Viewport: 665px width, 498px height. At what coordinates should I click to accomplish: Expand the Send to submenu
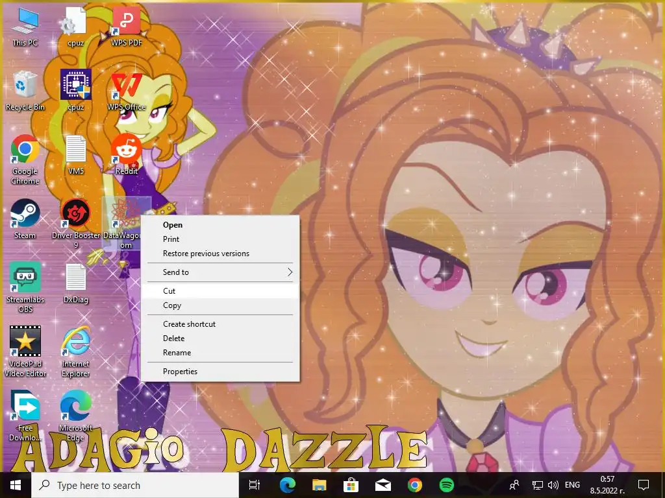tap(220, 272)
